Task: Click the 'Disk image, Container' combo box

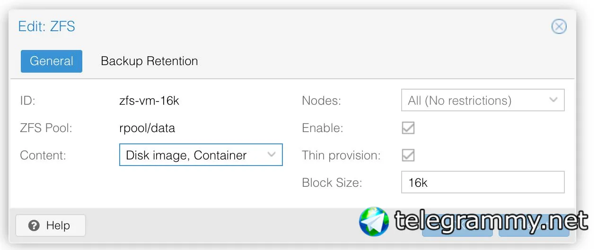Action: point(194,155)
